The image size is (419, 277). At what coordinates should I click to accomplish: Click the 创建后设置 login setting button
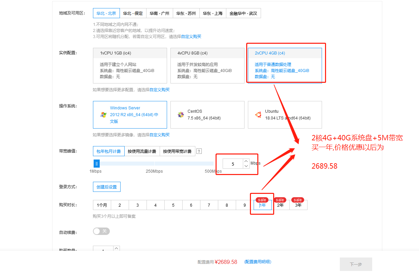(106, 186)
